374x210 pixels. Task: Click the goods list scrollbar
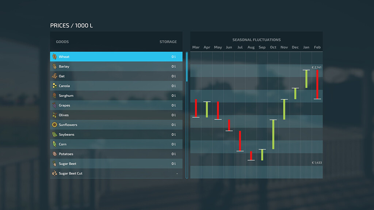(187, 67)
